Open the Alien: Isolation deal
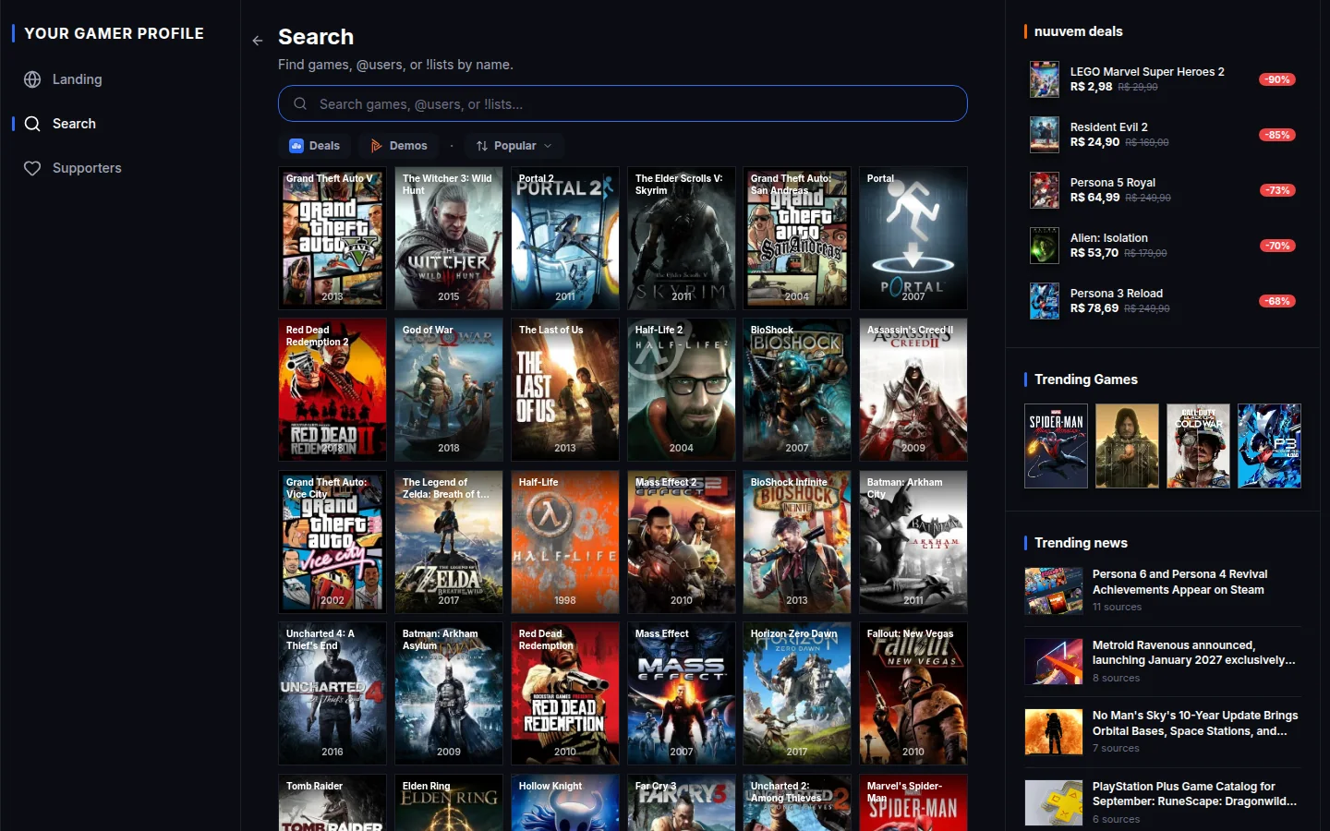The image size is (1330, 831). click(x=1163, y=246)
